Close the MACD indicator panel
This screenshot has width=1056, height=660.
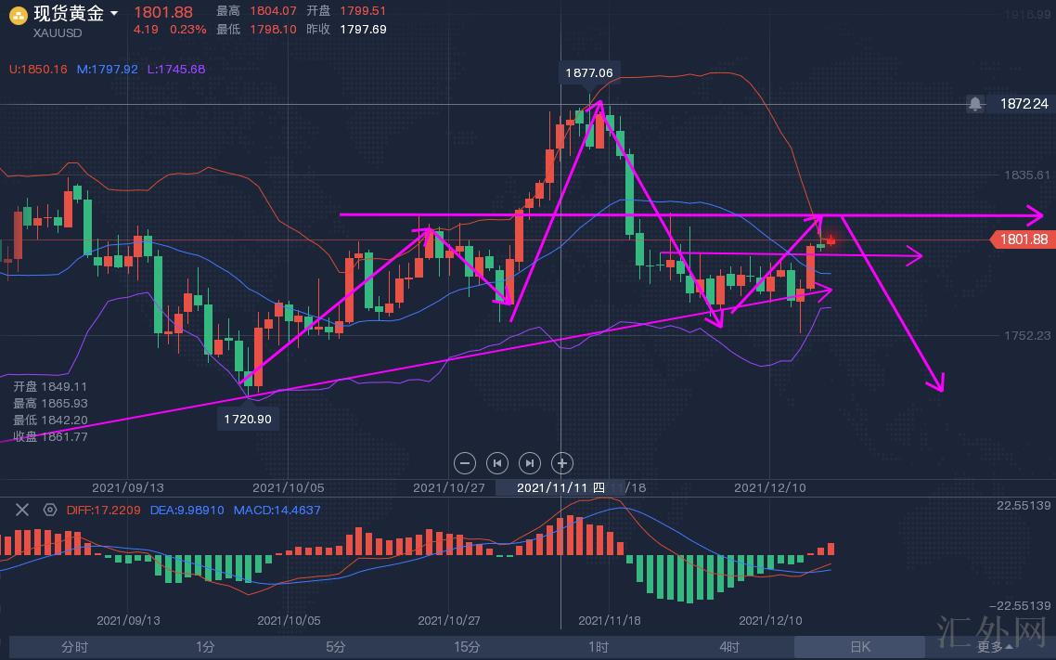(22, 510)
